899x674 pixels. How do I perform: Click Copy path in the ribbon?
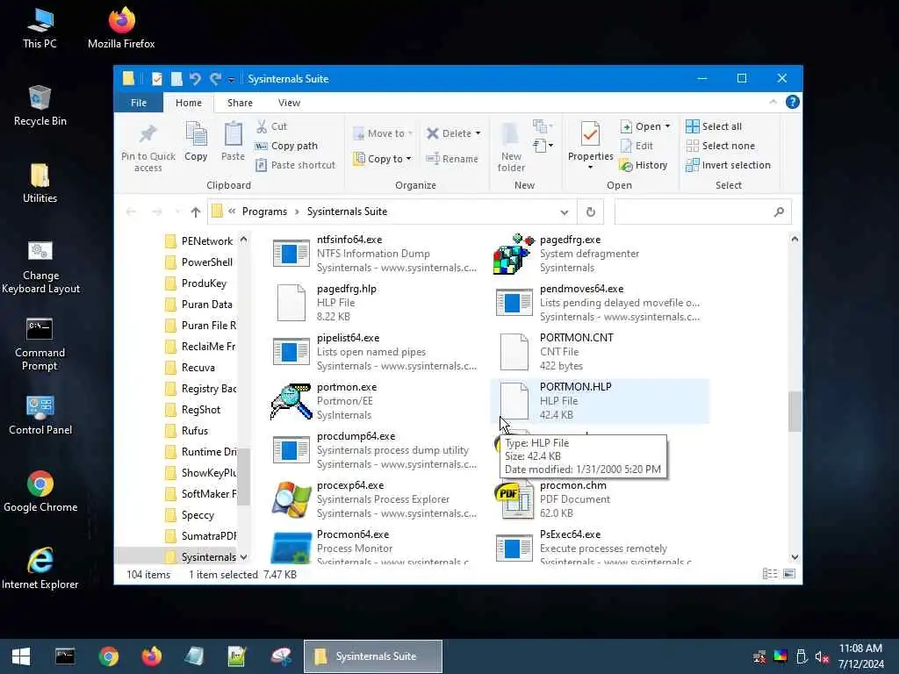(287, 146)
